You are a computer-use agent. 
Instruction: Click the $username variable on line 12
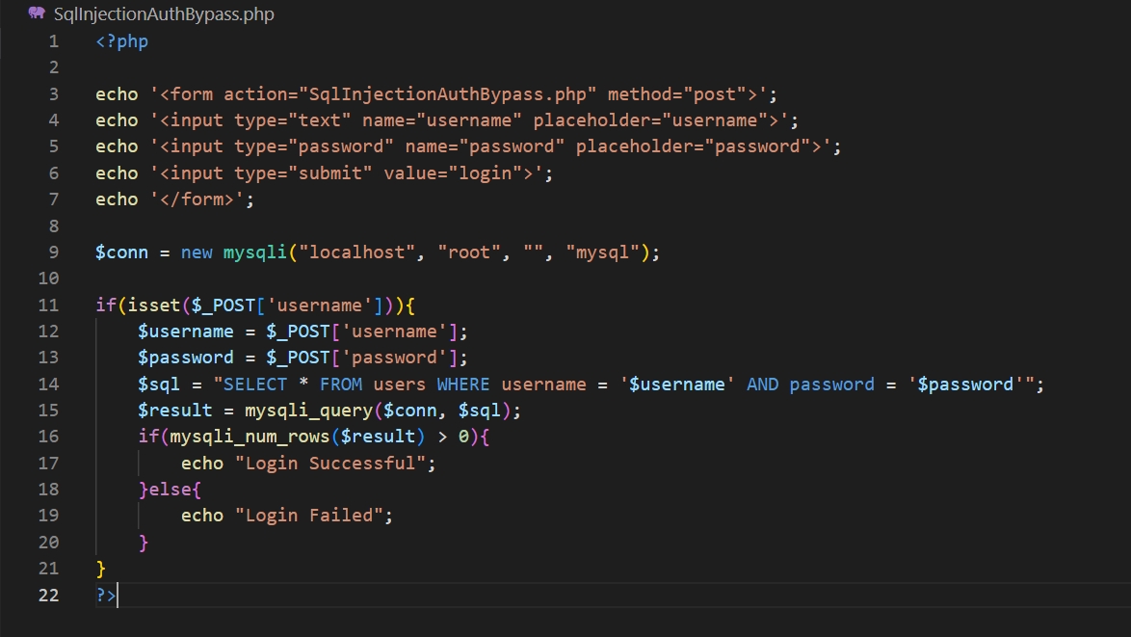(185, 332)
